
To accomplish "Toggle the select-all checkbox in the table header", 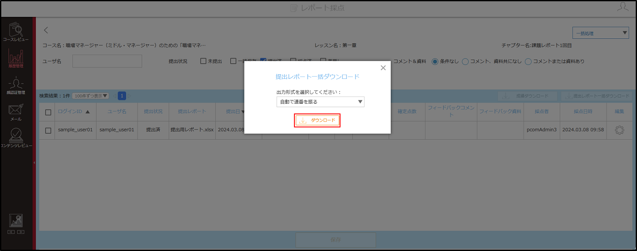I will point(48,112).
